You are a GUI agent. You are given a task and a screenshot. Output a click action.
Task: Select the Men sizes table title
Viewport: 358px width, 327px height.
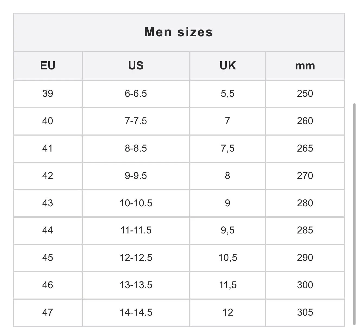point(179,32)
